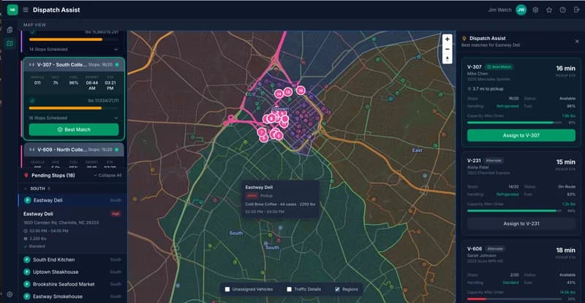Select V-307 - South College vehicle header

(74, 65)
